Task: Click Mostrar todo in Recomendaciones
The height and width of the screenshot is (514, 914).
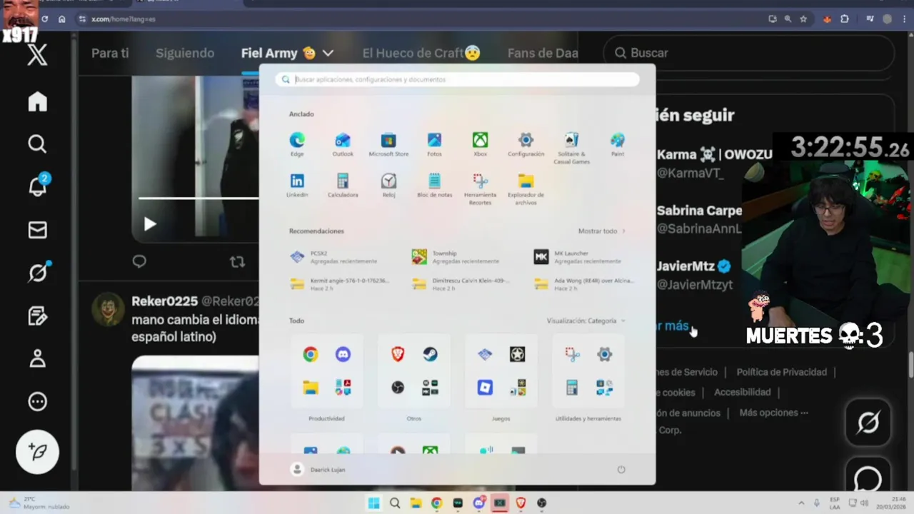Action: tap(601, 231)
